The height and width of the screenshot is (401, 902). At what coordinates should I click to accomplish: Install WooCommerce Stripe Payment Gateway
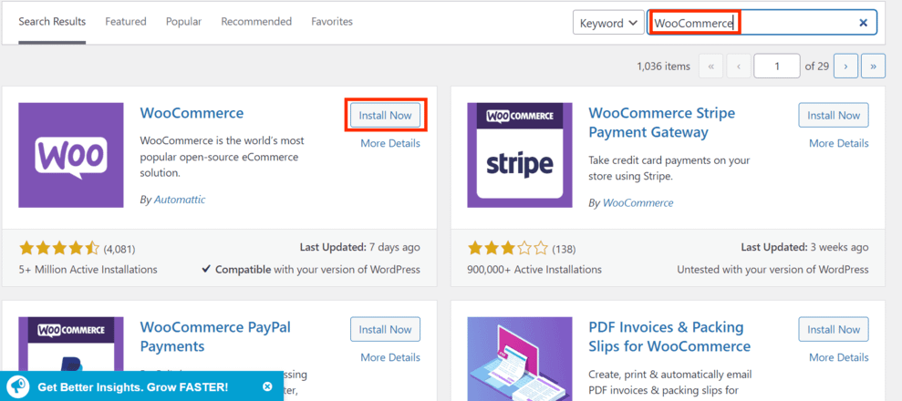click(x=834, y=116)
